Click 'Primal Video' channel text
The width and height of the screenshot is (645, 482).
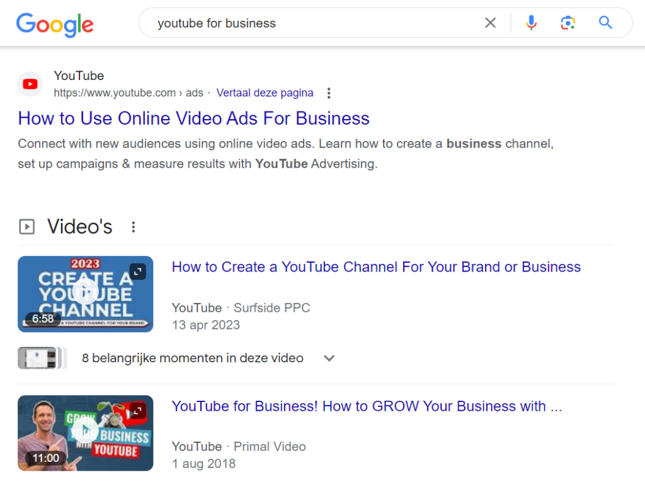[270, 447]
